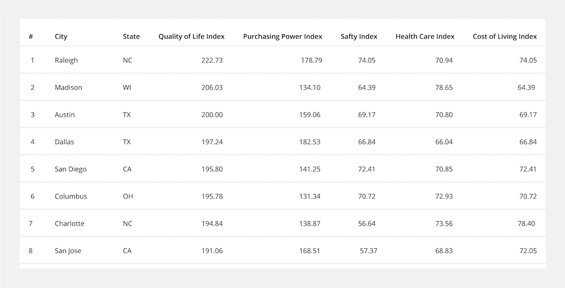Select the Raleigh city cell
The height and width of the screenshot is (288, 565).
[x=66, y=61]
